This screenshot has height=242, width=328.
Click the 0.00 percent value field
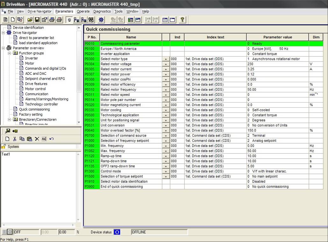tap(67, 232)
